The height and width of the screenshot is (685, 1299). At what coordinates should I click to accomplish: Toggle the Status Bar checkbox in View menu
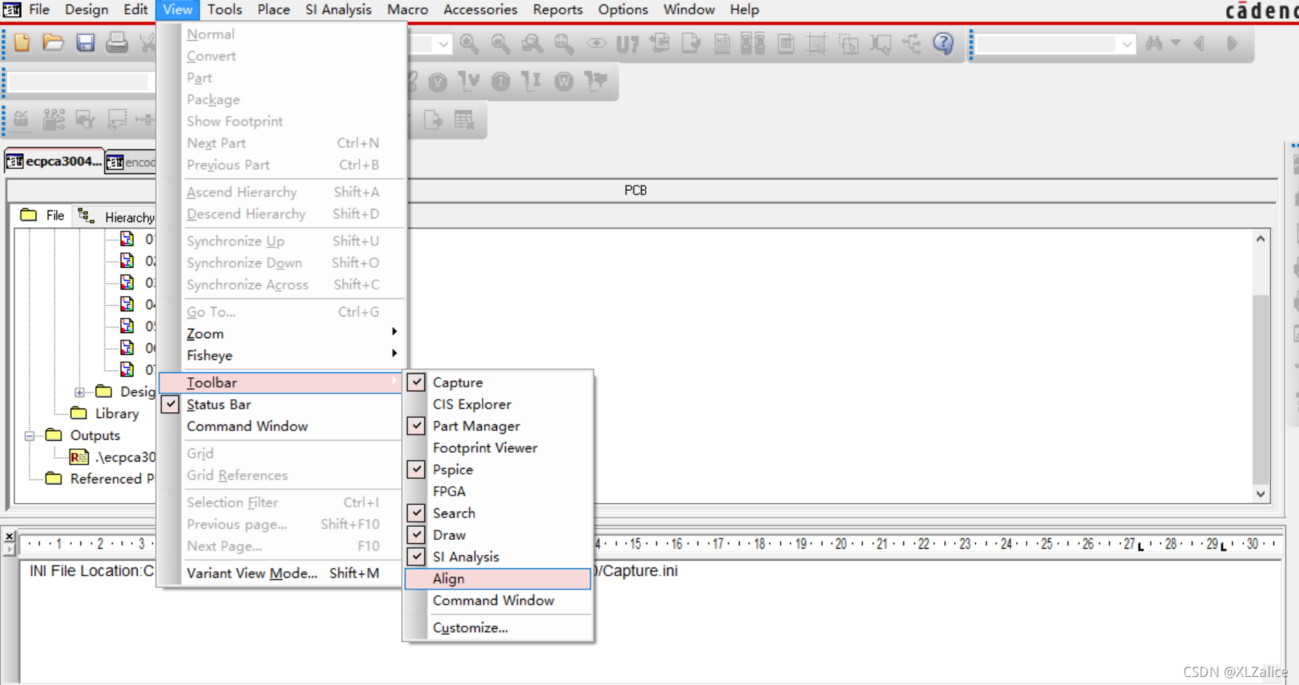(x=170, y=404)
